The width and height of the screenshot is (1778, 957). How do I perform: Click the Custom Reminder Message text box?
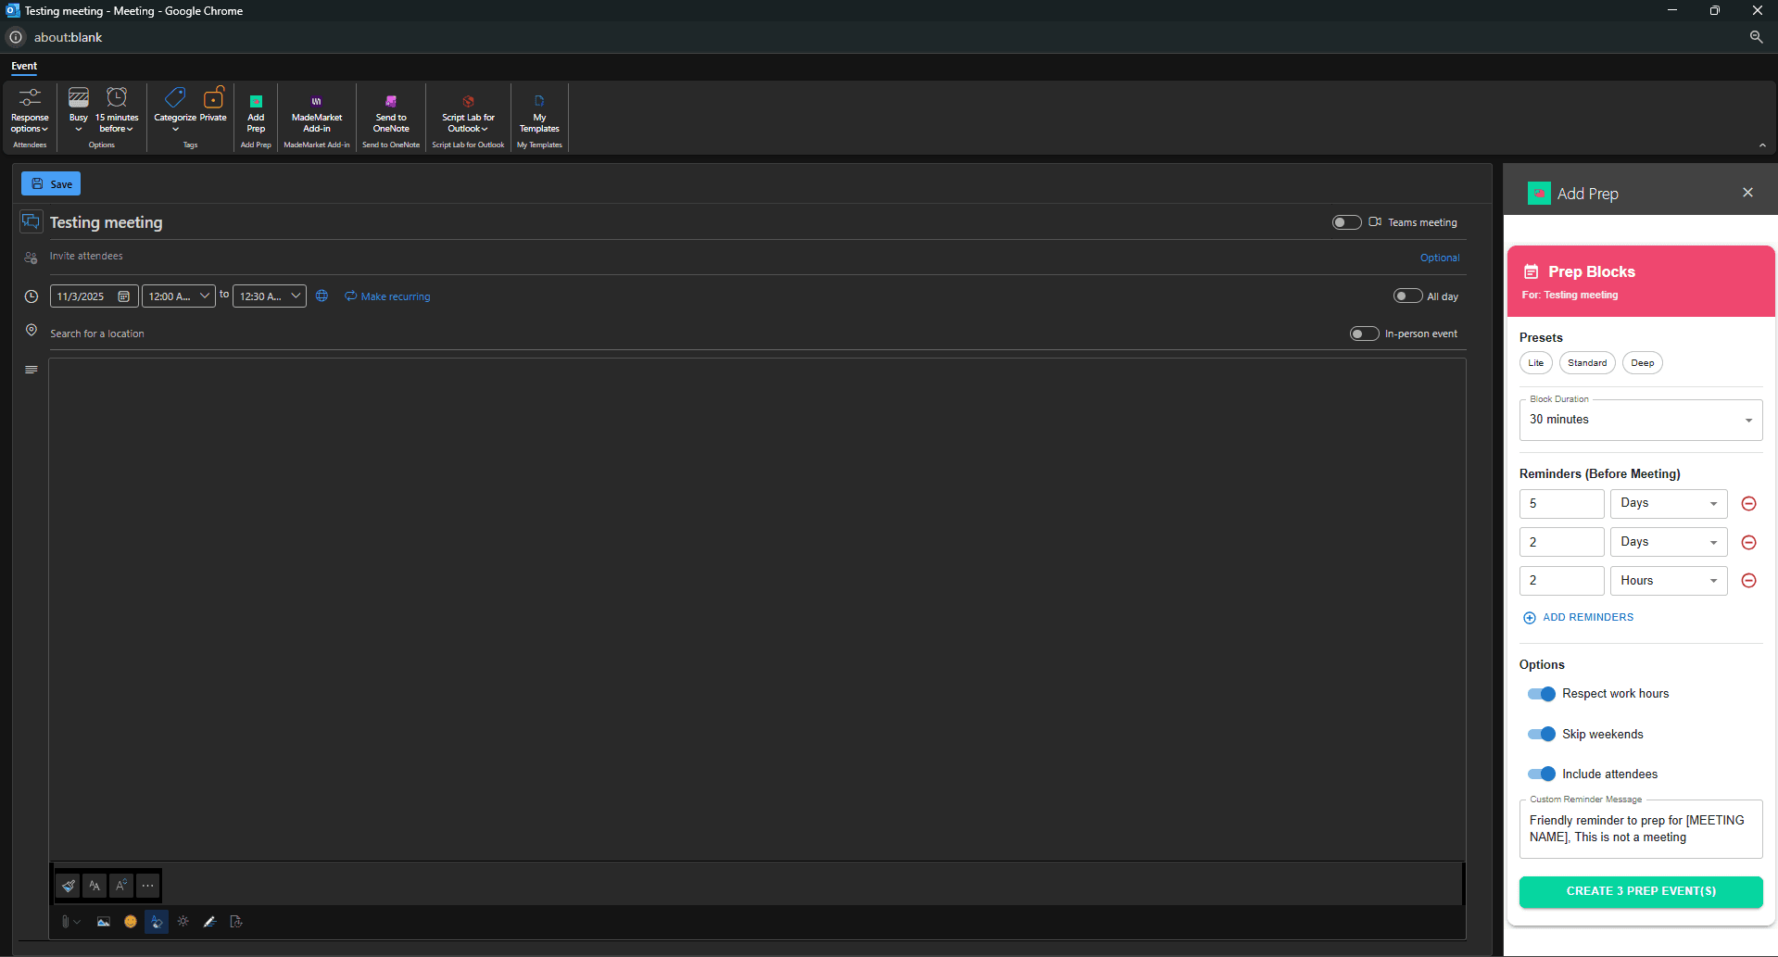tap(1641, 829)
